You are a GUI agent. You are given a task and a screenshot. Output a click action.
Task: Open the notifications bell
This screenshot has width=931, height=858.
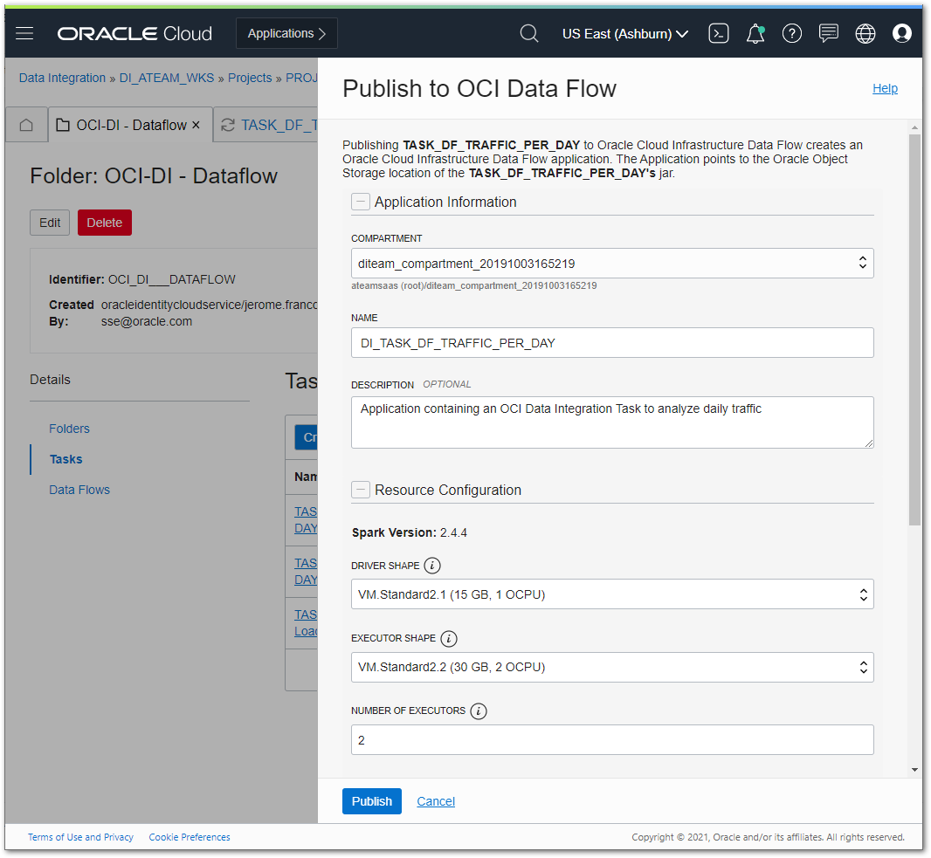[x=755, y=33]
